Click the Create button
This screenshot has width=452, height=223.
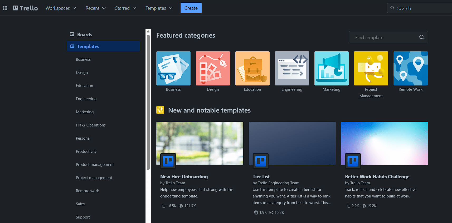point(191,8)
